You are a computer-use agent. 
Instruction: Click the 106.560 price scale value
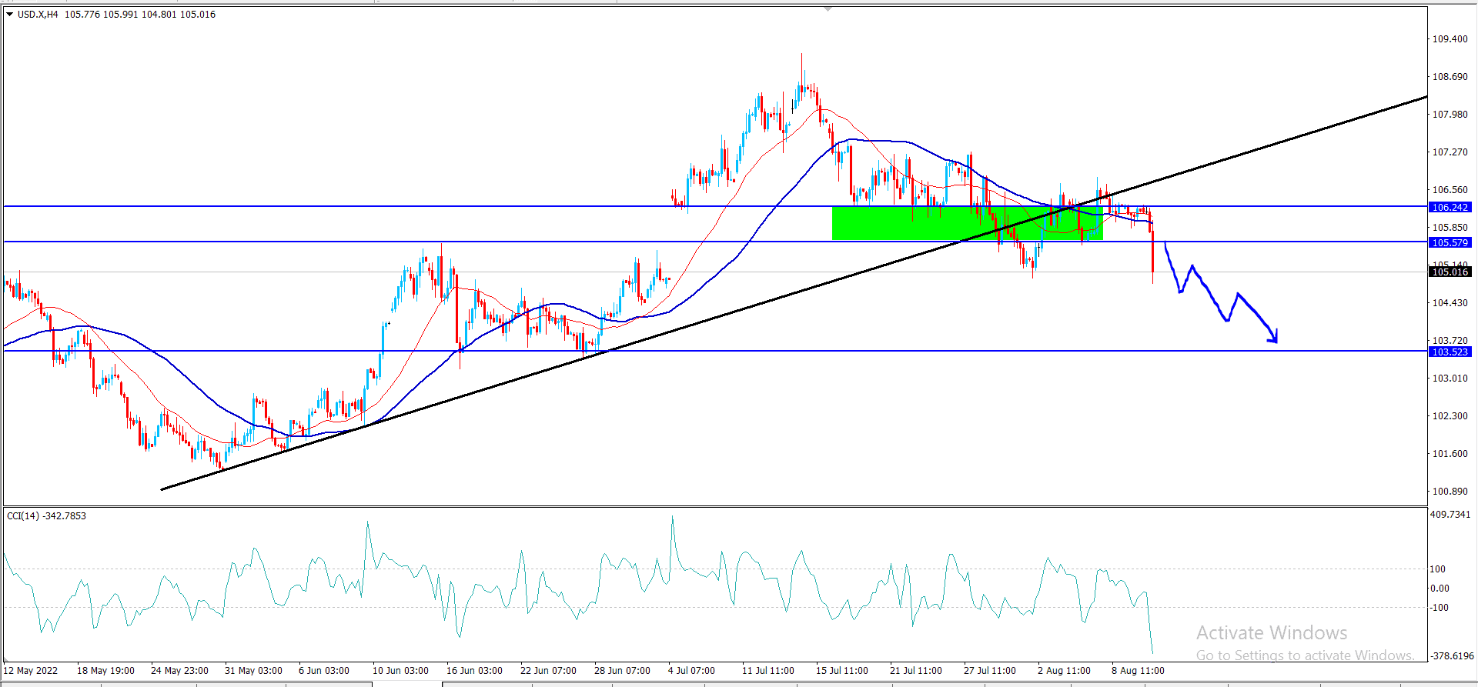click(1450, 190)
